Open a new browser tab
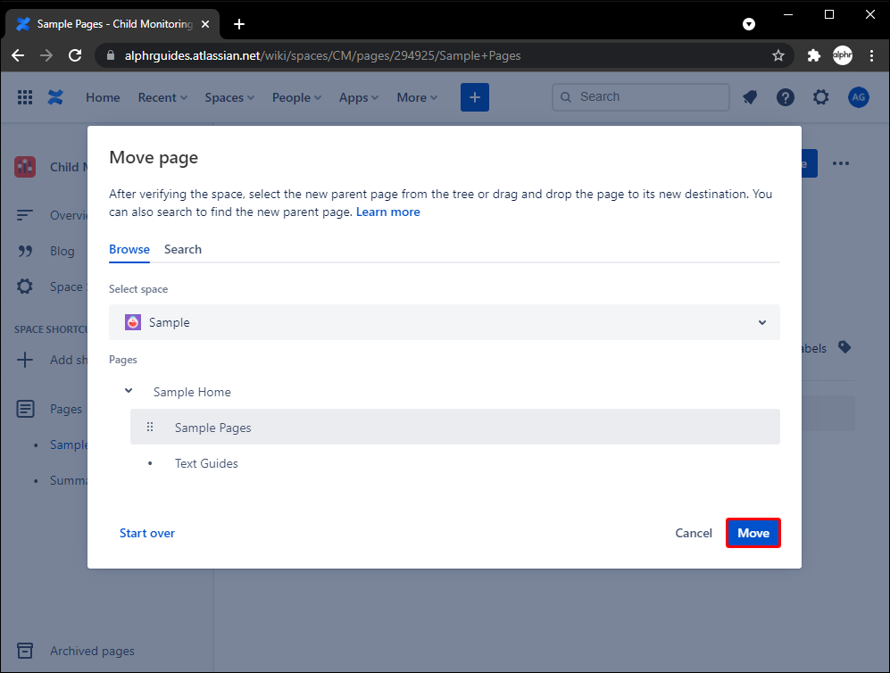This screenshot has width=890, height=673. pos(239,24)
